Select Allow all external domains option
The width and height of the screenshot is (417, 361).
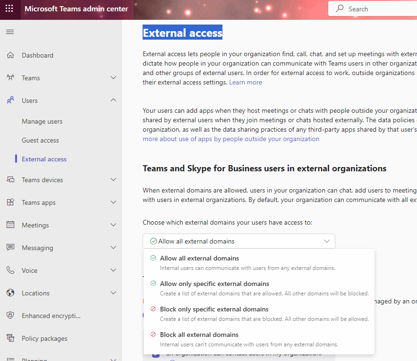click(x=259, y=263)
